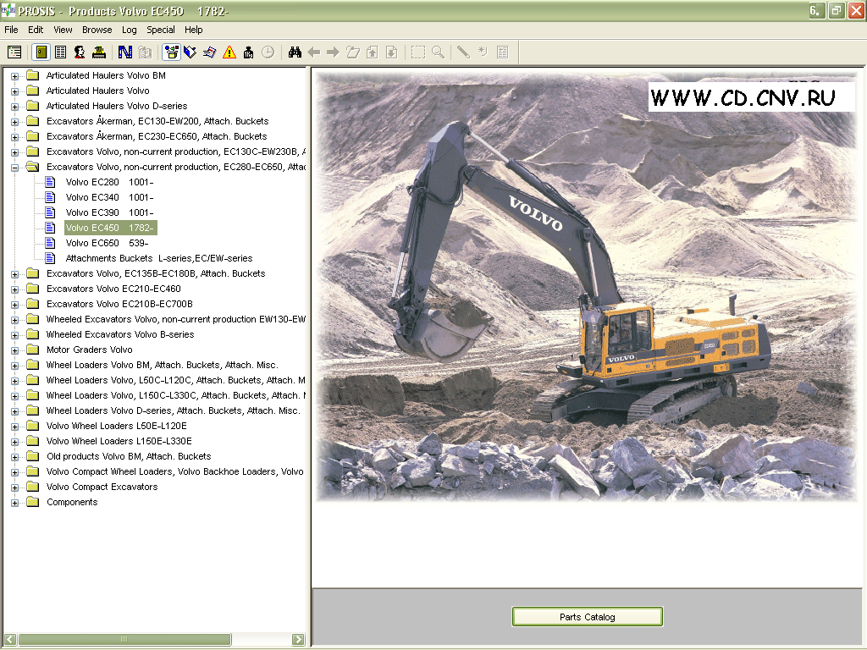Click the binoculars search icon
This screenshot has width=867, height=650.
[x=295, y=52]
